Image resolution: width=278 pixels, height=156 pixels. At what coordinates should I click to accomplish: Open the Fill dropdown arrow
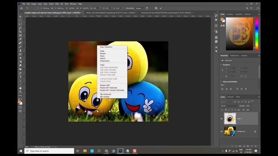pyautogui.click(x=252, y=110)
